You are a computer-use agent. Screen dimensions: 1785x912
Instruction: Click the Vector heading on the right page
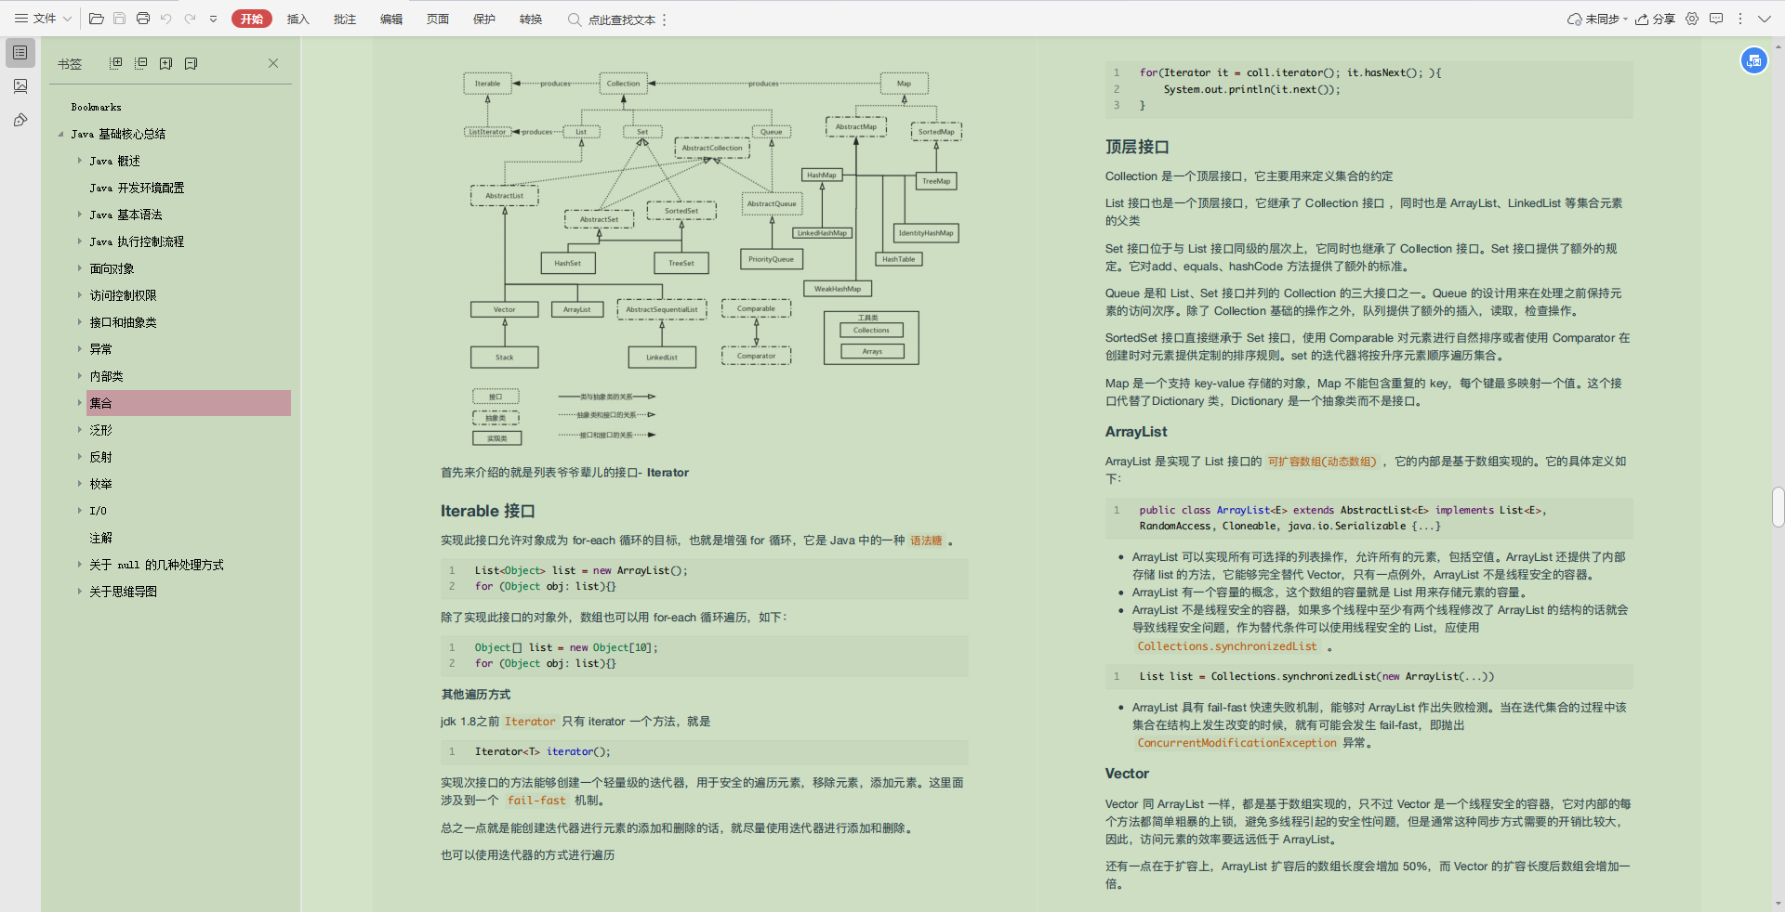pos(1127,774)
